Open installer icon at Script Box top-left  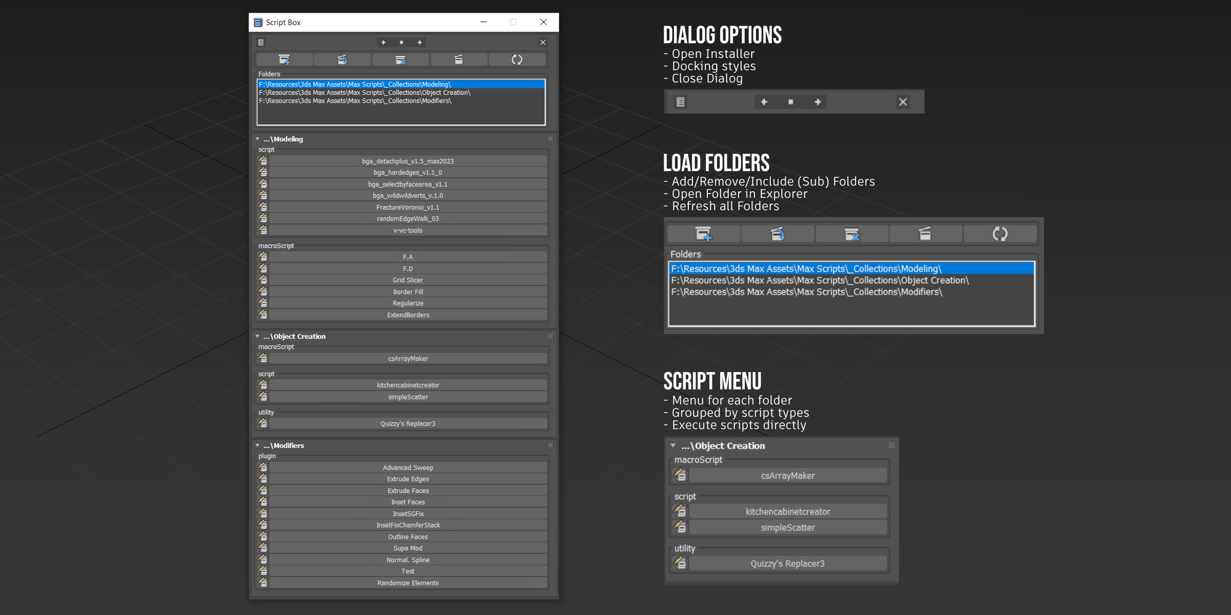point(261,43)
